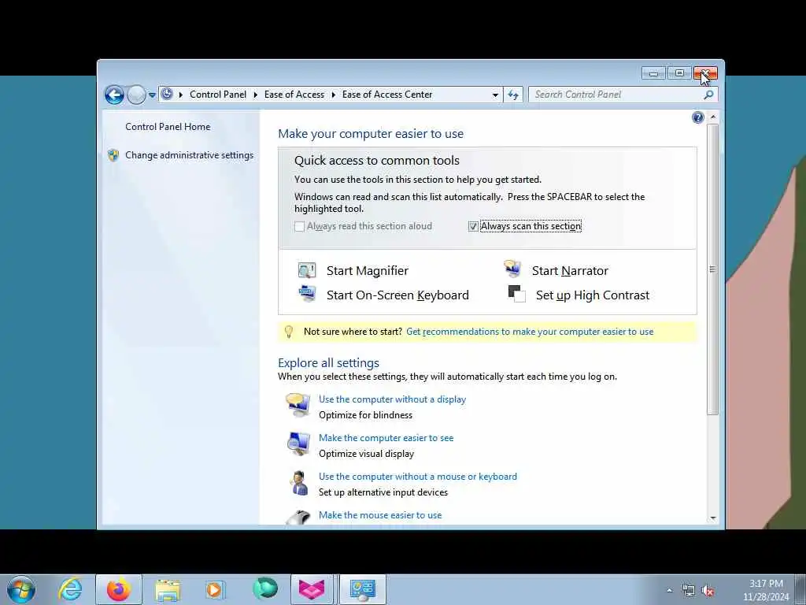The width and height of the screenshot is (806, 605).
Task: Click the On-Screen Keyboard icon
Action: pos(307,294)
